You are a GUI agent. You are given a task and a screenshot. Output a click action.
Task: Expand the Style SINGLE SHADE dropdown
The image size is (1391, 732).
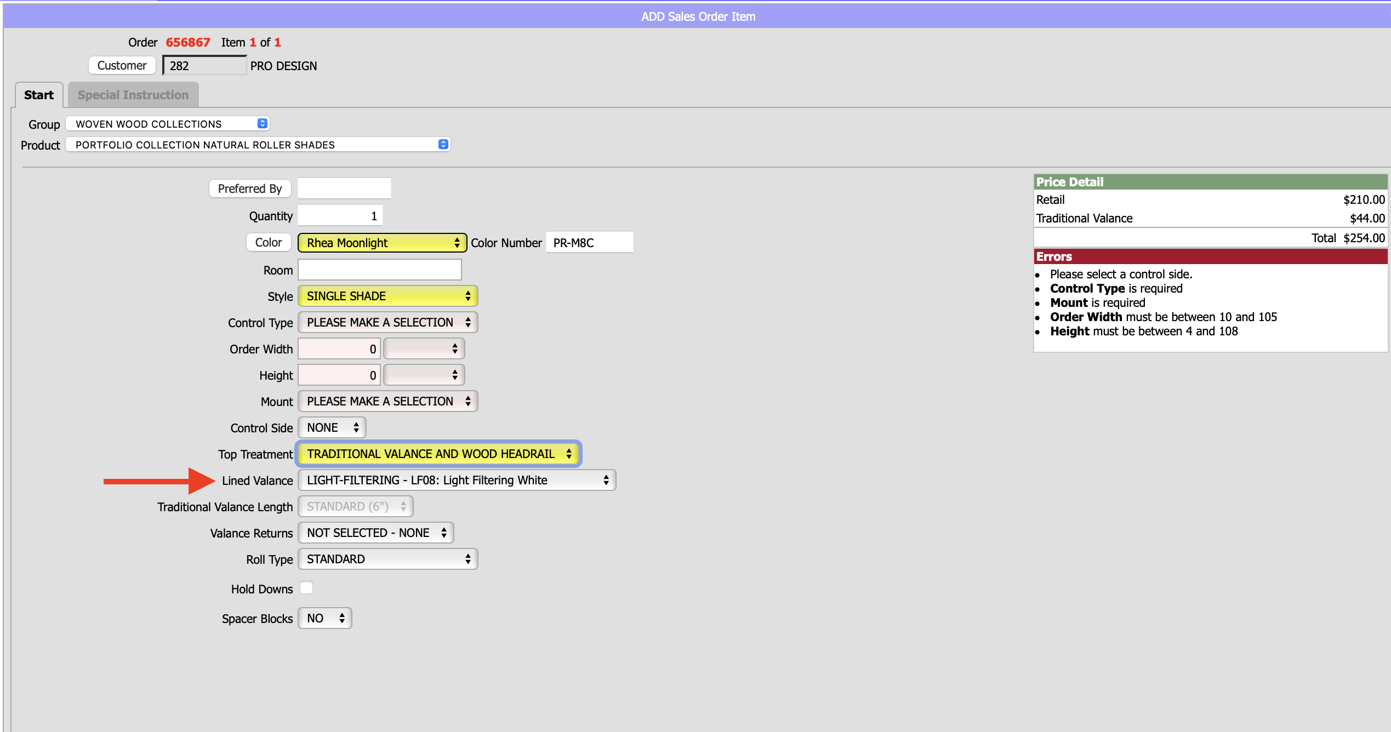[387, 296]
